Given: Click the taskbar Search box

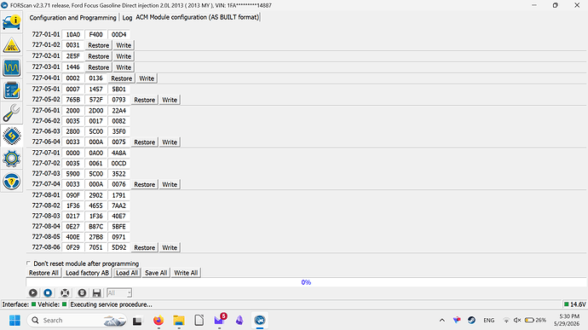Looking at the screenshot, I should click(78, 321).
